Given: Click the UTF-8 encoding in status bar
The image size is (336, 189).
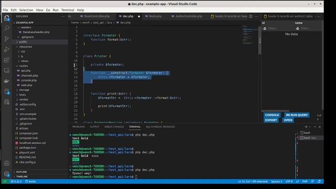Looking at the screenshot, I should coord(289,182).
